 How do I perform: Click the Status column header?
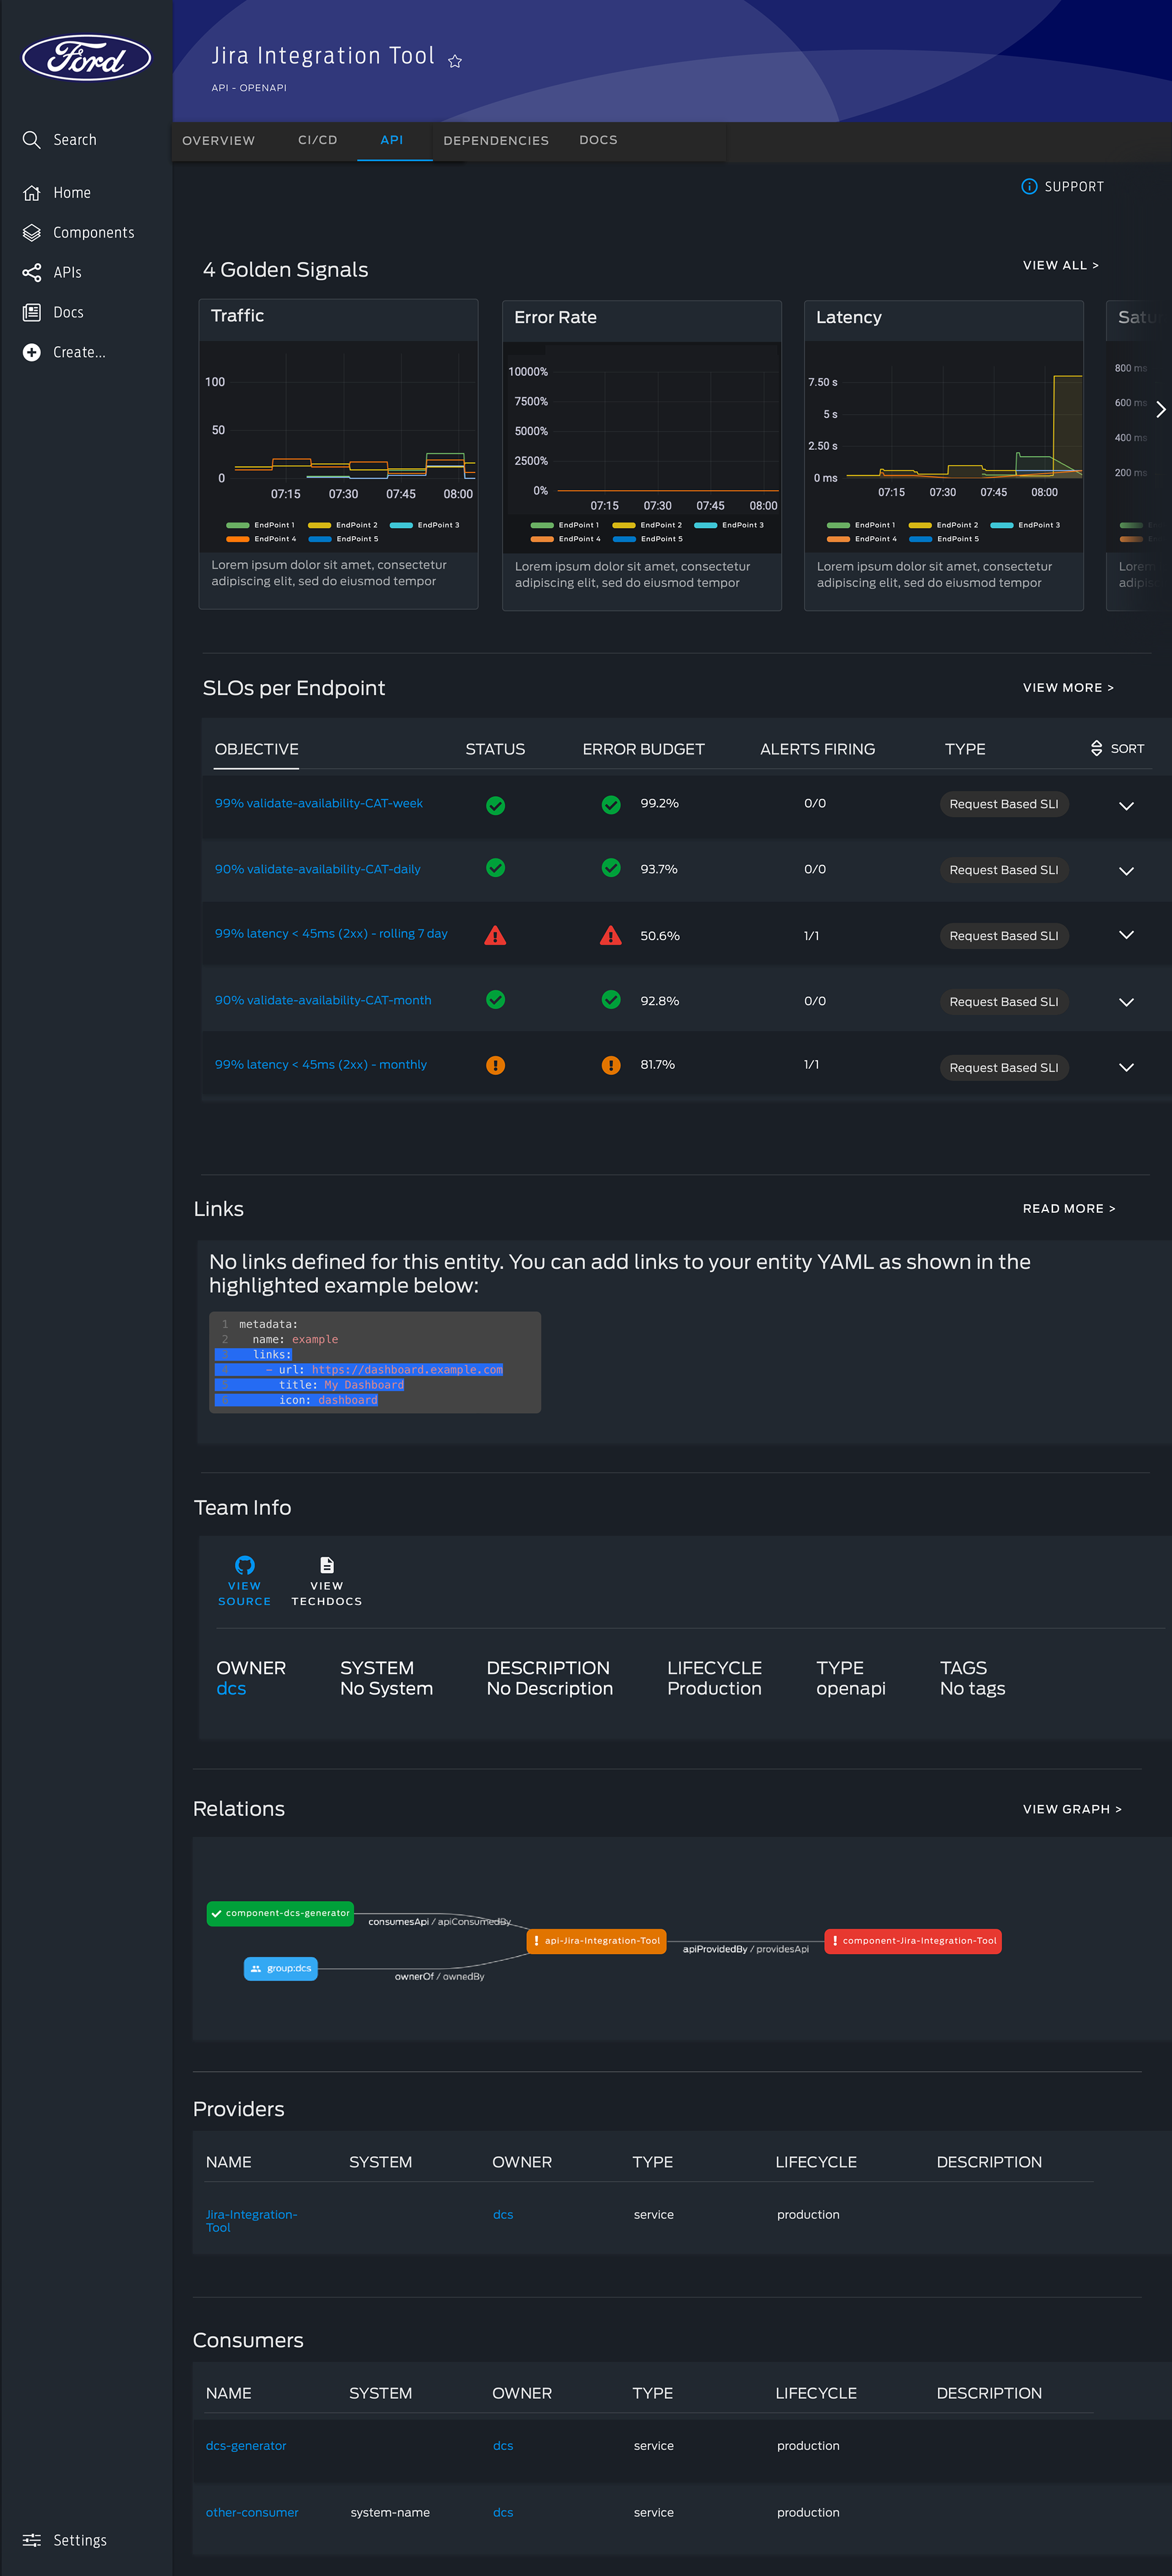pyautogui.click(x=495, y=749)
